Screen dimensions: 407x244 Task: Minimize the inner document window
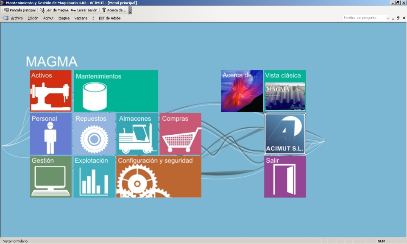(393, 18)
